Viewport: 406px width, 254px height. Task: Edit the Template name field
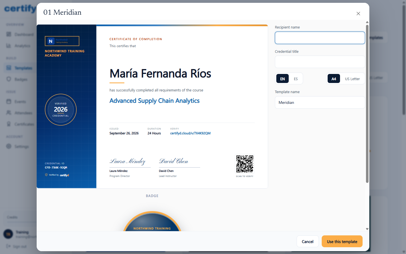320,102
